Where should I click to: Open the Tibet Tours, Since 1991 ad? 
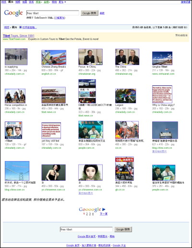[x=19, y=35]
